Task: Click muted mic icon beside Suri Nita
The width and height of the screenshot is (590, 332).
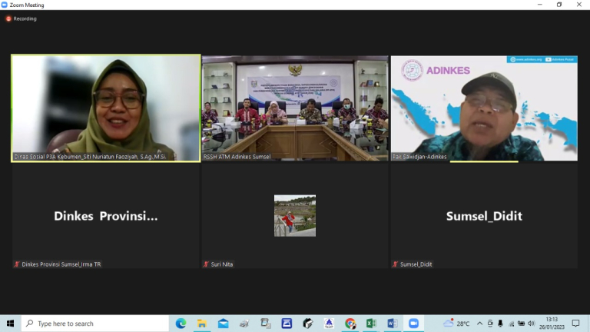Action: 206,264
